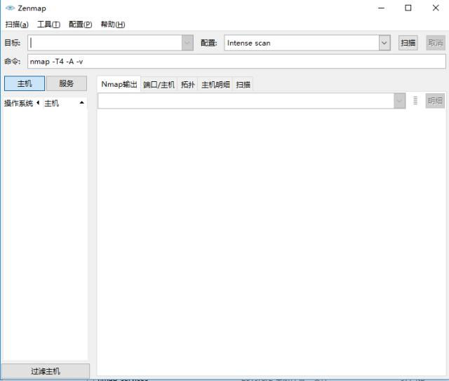Open the 配置(P) menu
Screen dimensions: 449x381
81,25
